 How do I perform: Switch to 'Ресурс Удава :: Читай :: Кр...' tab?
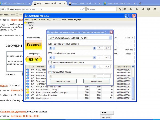[x=85, y=3]
